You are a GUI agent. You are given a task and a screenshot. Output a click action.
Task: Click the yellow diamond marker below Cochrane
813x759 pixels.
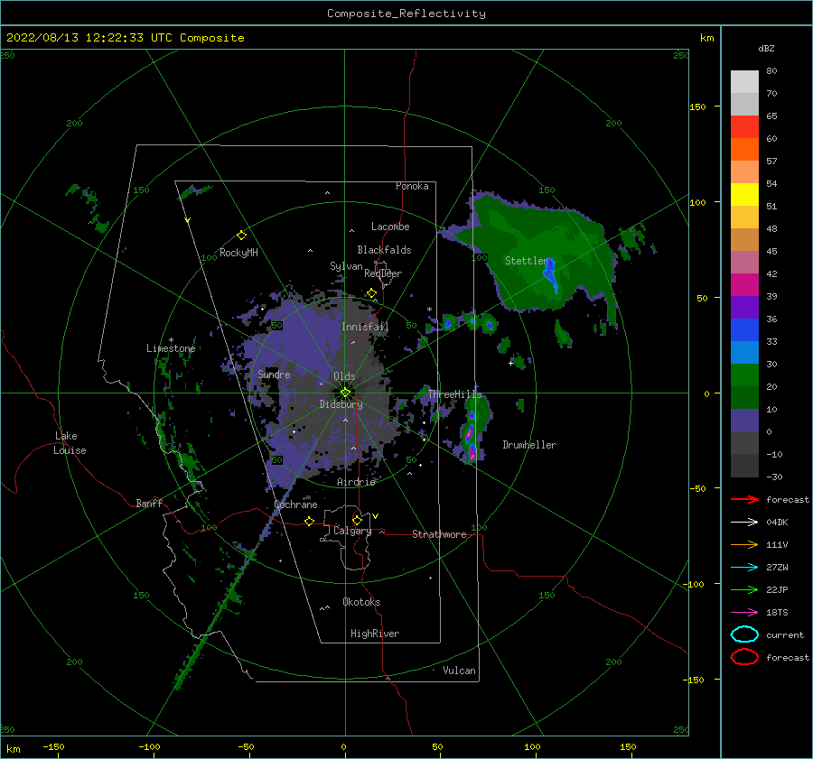point(309,521)
